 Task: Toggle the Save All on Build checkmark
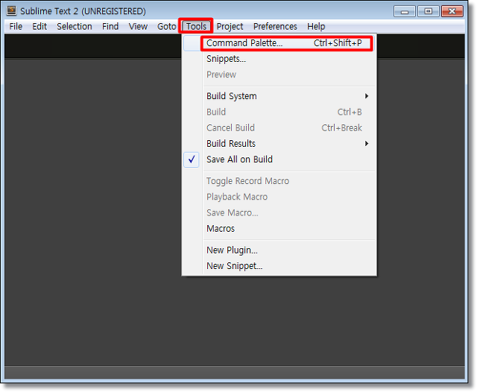(x=279, y=159)
